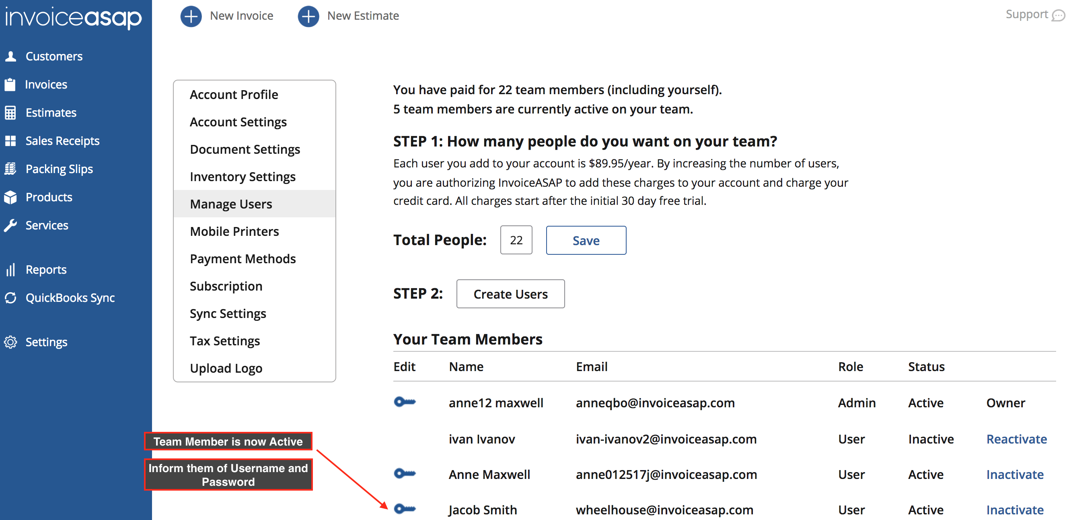This screenshot has width=1069, height=520.
Task: Click the Save button for total people
Action: 586,240
